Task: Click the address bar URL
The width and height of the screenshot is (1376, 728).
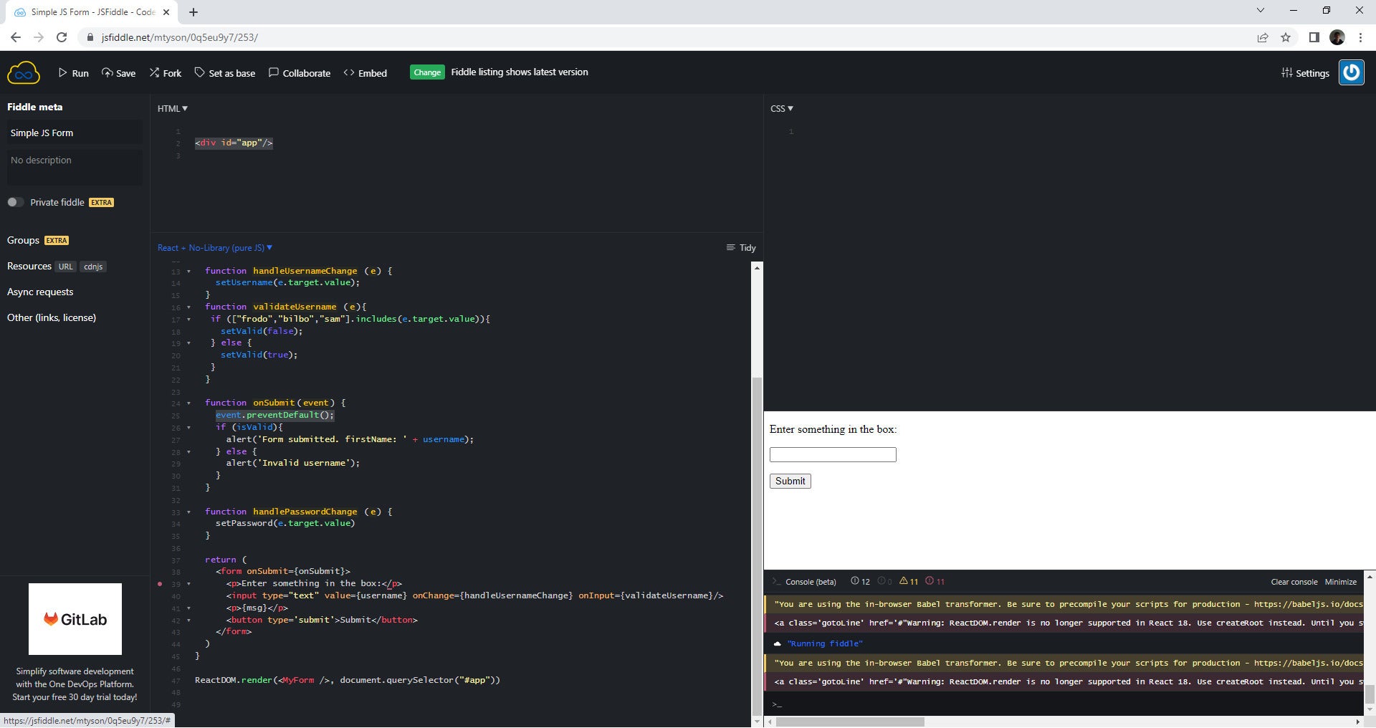Action: pos(180,37)
